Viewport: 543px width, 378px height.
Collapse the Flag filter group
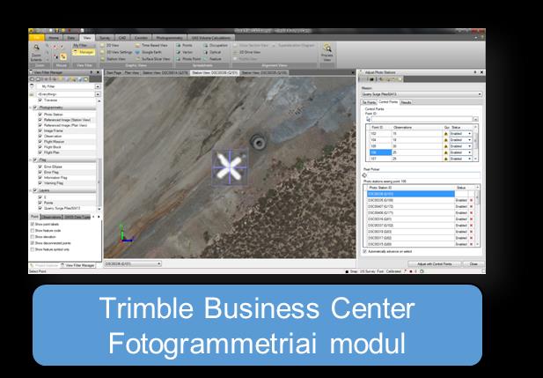[x=32, y=159]
